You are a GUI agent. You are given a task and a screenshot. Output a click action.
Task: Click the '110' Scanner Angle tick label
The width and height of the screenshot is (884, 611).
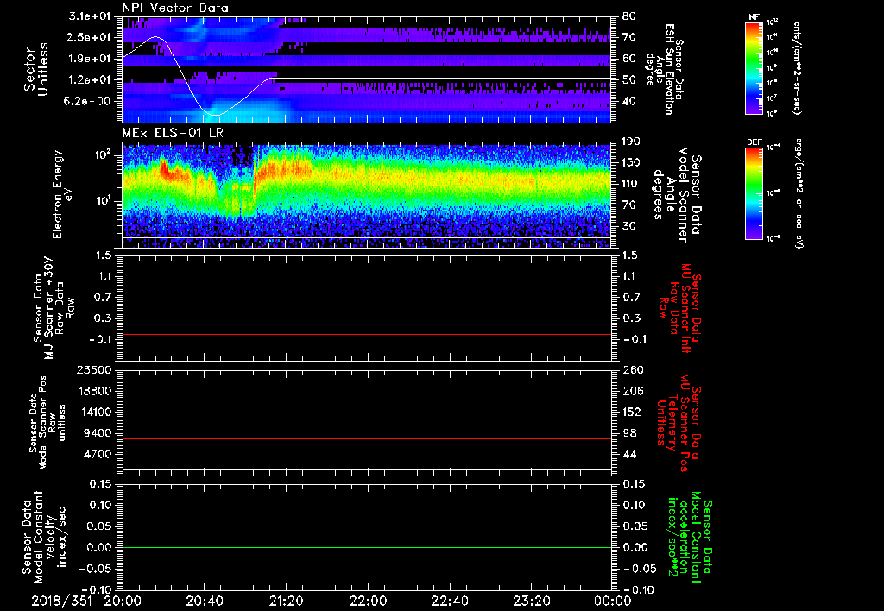(x=631, y=184)
